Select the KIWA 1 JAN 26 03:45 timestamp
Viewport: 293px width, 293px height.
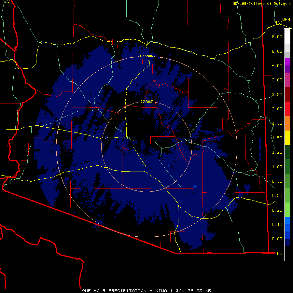183,291
